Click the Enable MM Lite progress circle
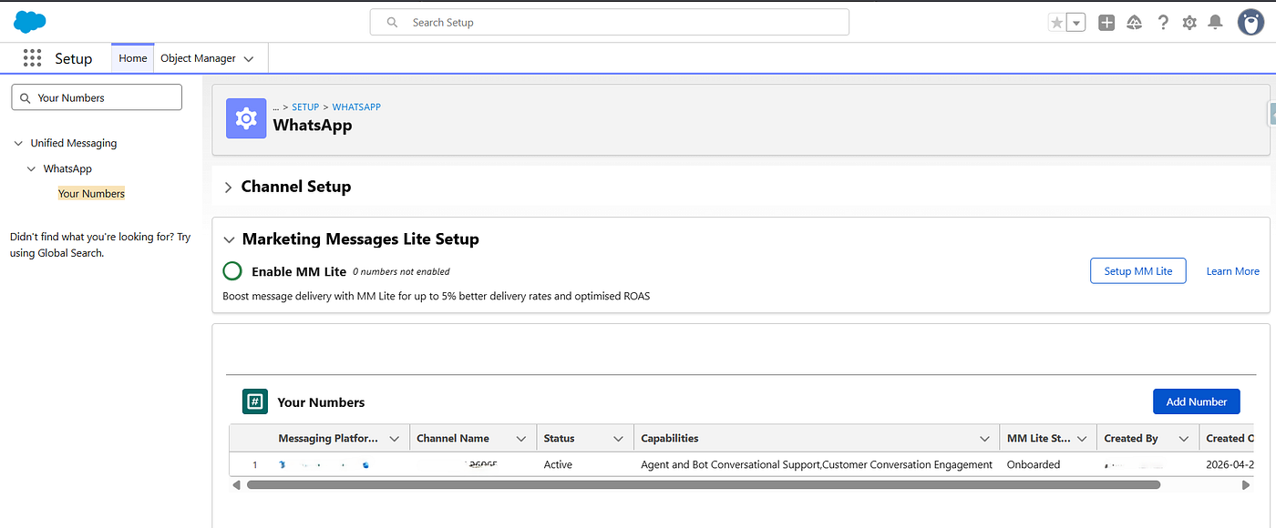The height and width of the screenshot is (528, 1276). pos(232,271)
